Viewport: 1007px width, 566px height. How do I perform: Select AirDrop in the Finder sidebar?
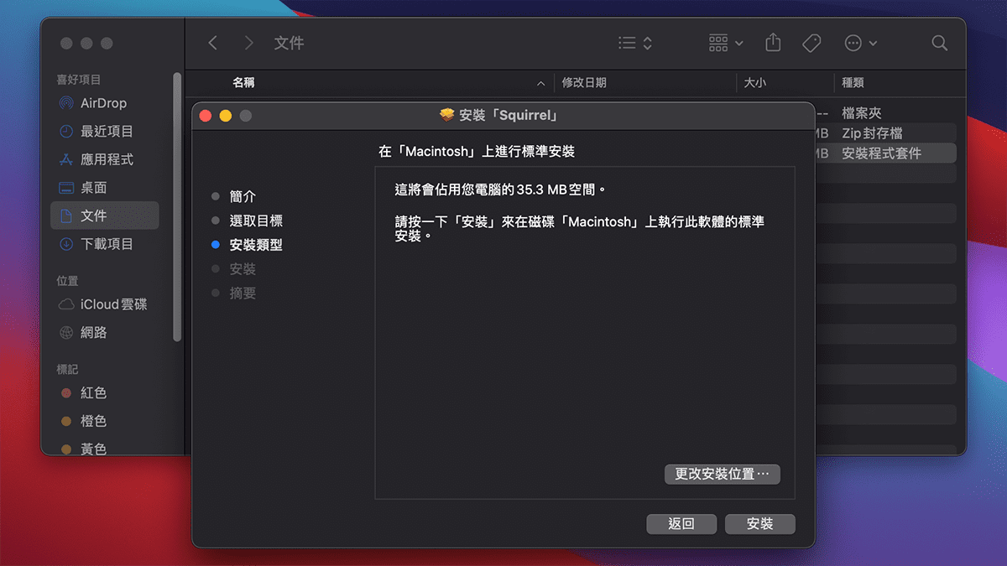[x=102, y=103]
